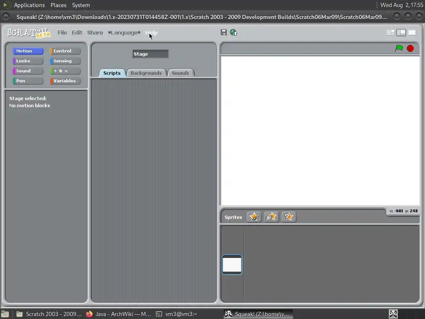Open the System menu in top panel
Viewport: 425px width, 319px height.
[81, 5]
